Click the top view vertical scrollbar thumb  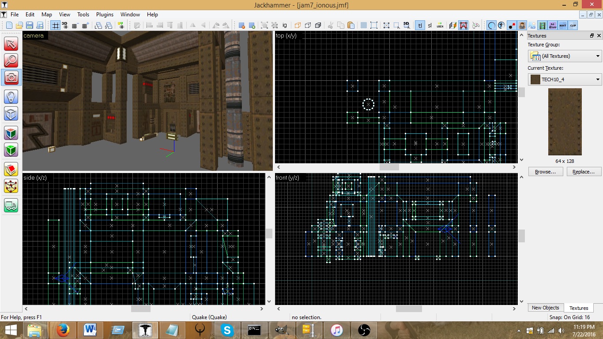pos(521,92)
